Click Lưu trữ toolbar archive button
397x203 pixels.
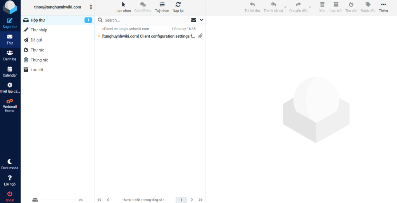336,7
